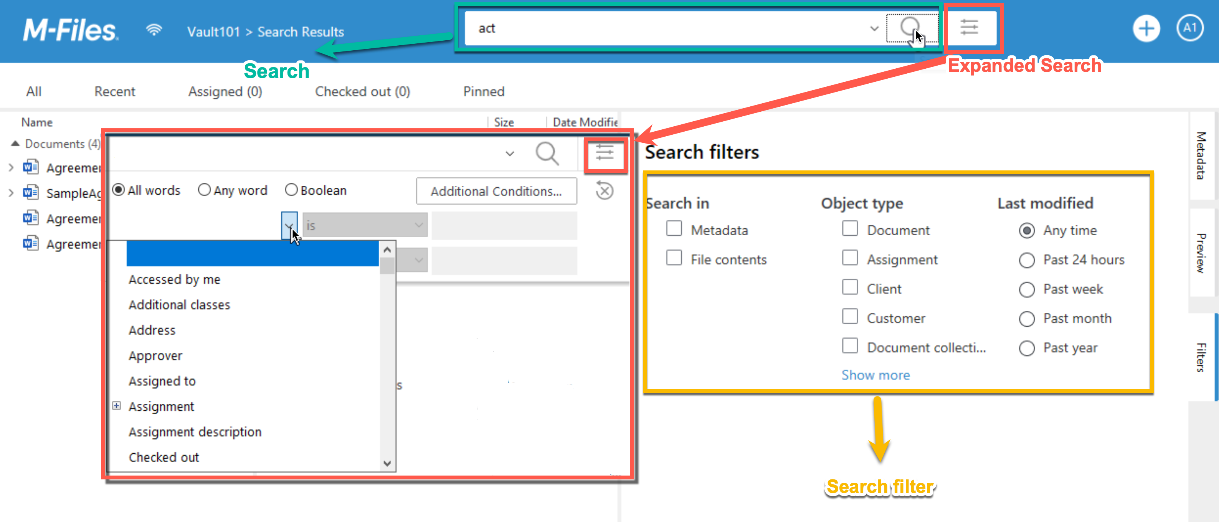The height and width of the screenshot is (522, 1219).
Task: Click the plus icon beside Assignment property
Action: click(116, 406)
